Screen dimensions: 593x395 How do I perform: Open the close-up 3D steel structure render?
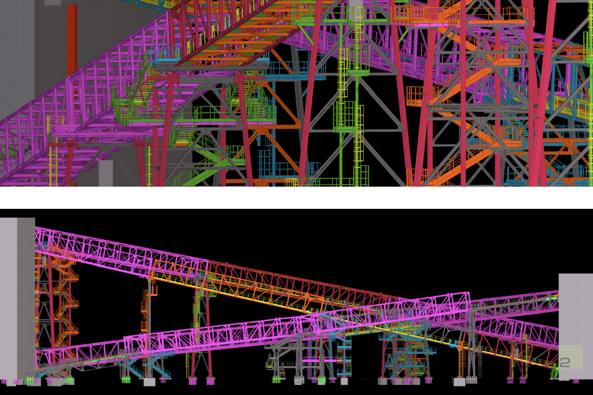coord(296,93)
